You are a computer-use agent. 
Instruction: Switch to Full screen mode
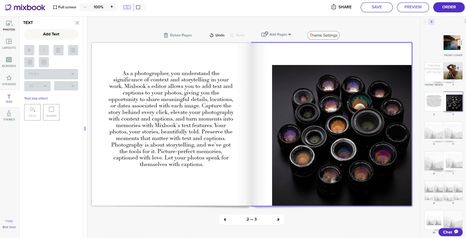[64, 7]
